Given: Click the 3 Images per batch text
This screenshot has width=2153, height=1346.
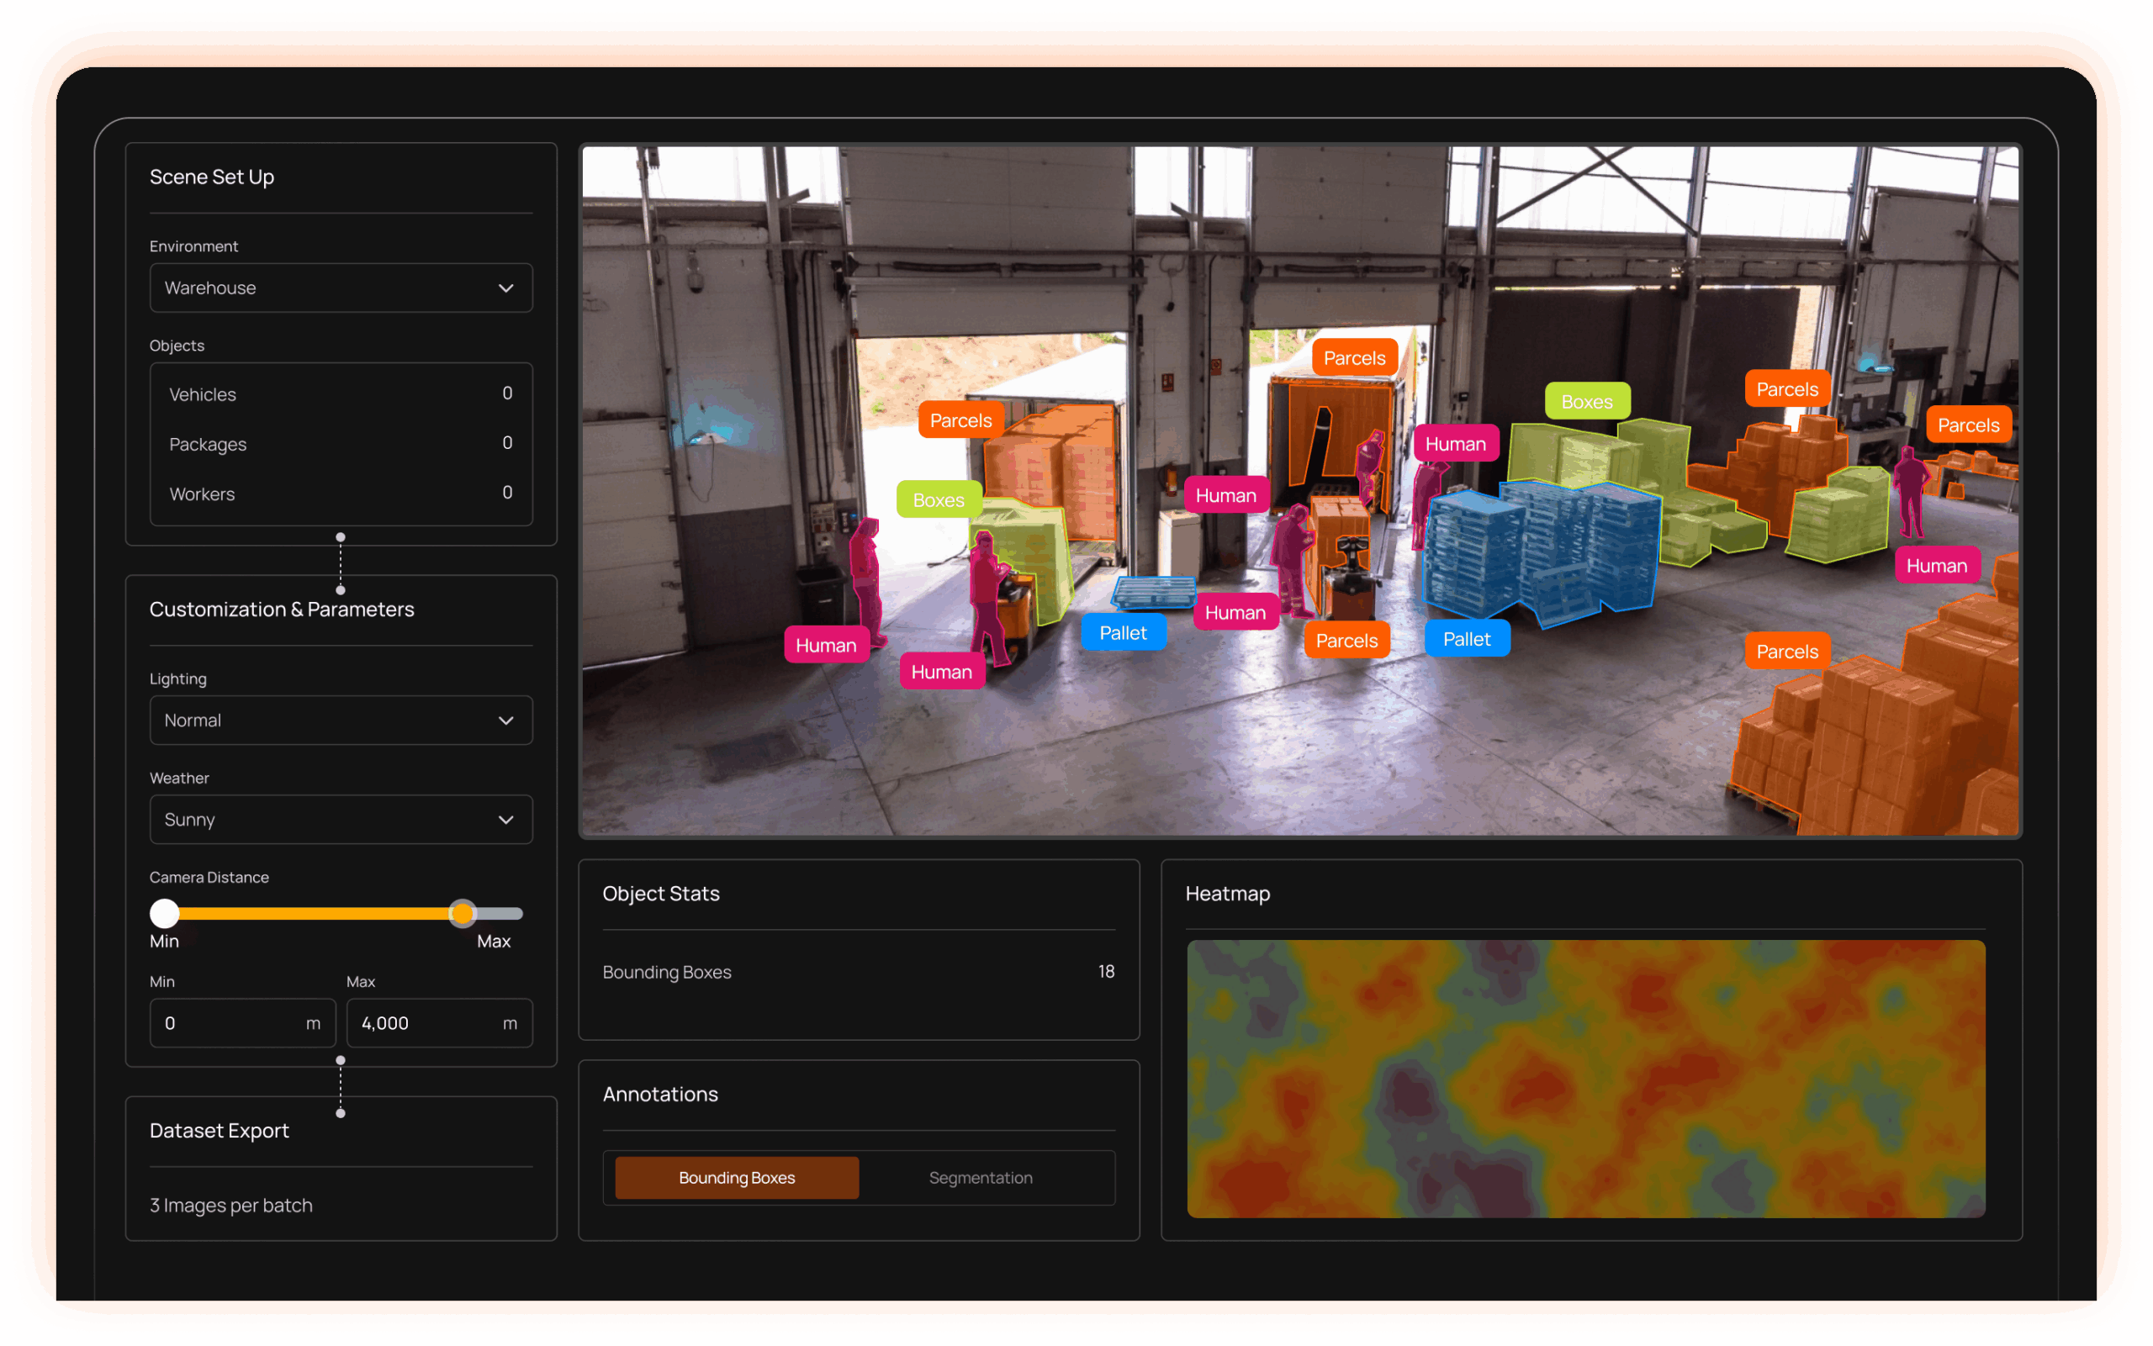Looking at the screenshot, I should pos(231,1206).
